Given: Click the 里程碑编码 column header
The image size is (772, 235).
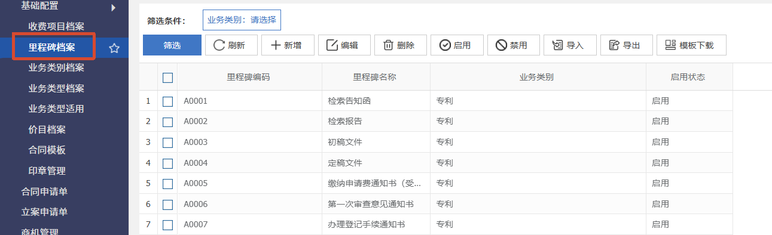Looking at the screenshot, I should coord(249,77).
